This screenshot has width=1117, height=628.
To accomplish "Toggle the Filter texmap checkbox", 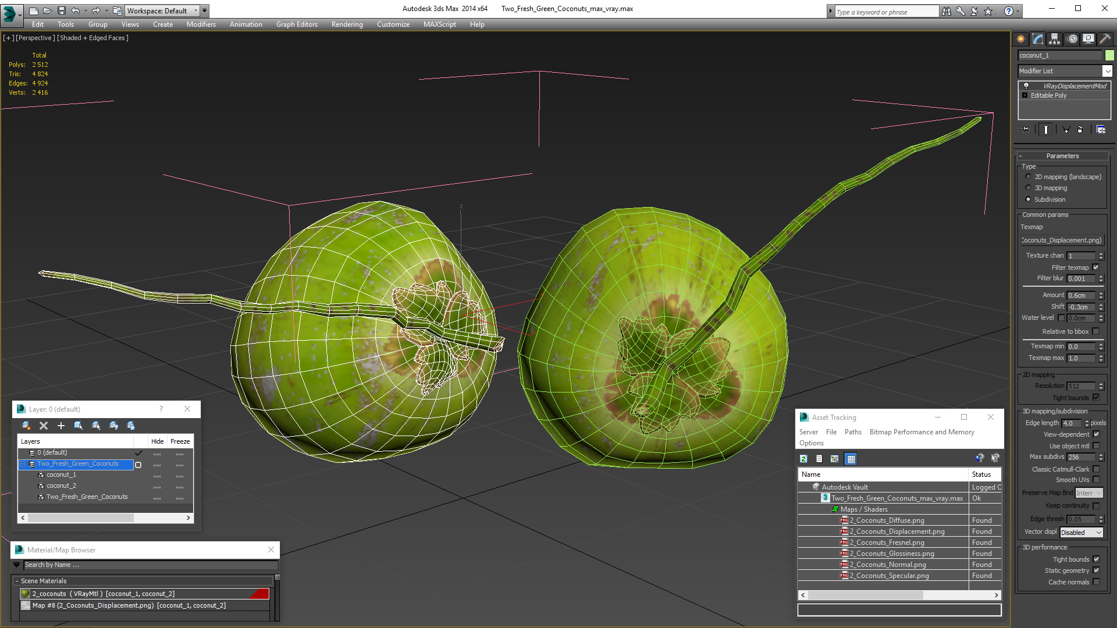I will click(1096, 267).
